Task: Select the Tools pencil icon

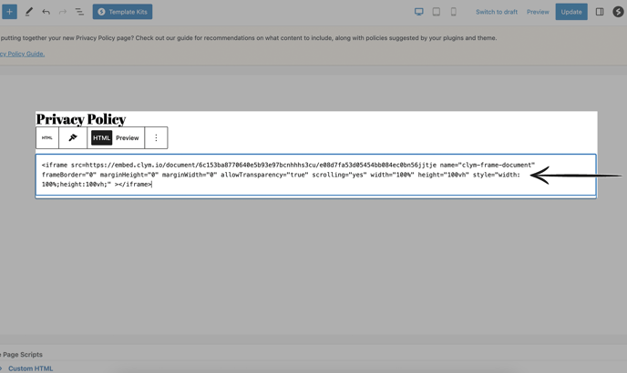Action: (29, 12)
